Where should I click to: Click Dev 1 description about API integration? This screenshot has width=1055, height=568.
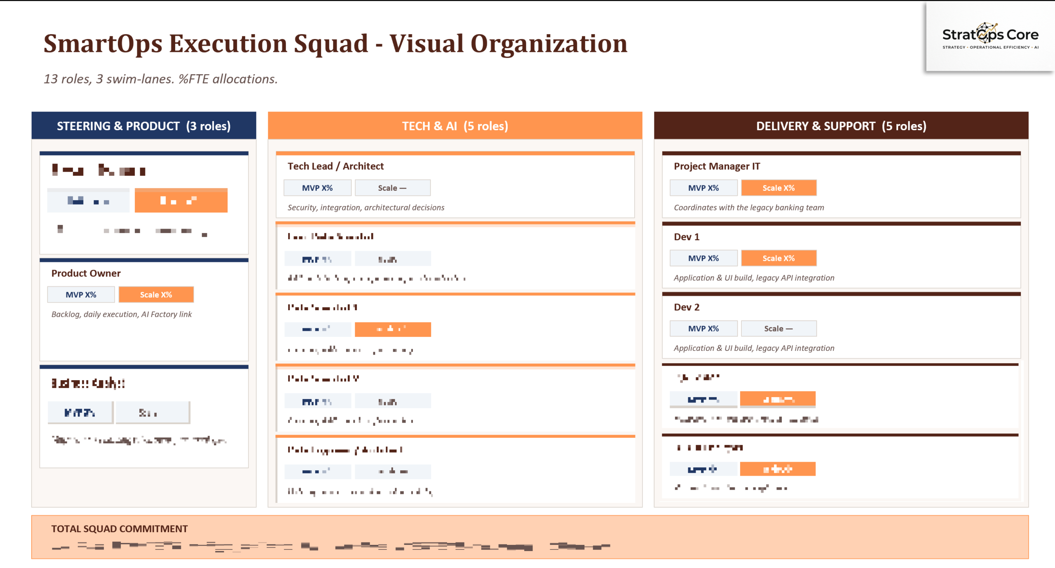754,278
